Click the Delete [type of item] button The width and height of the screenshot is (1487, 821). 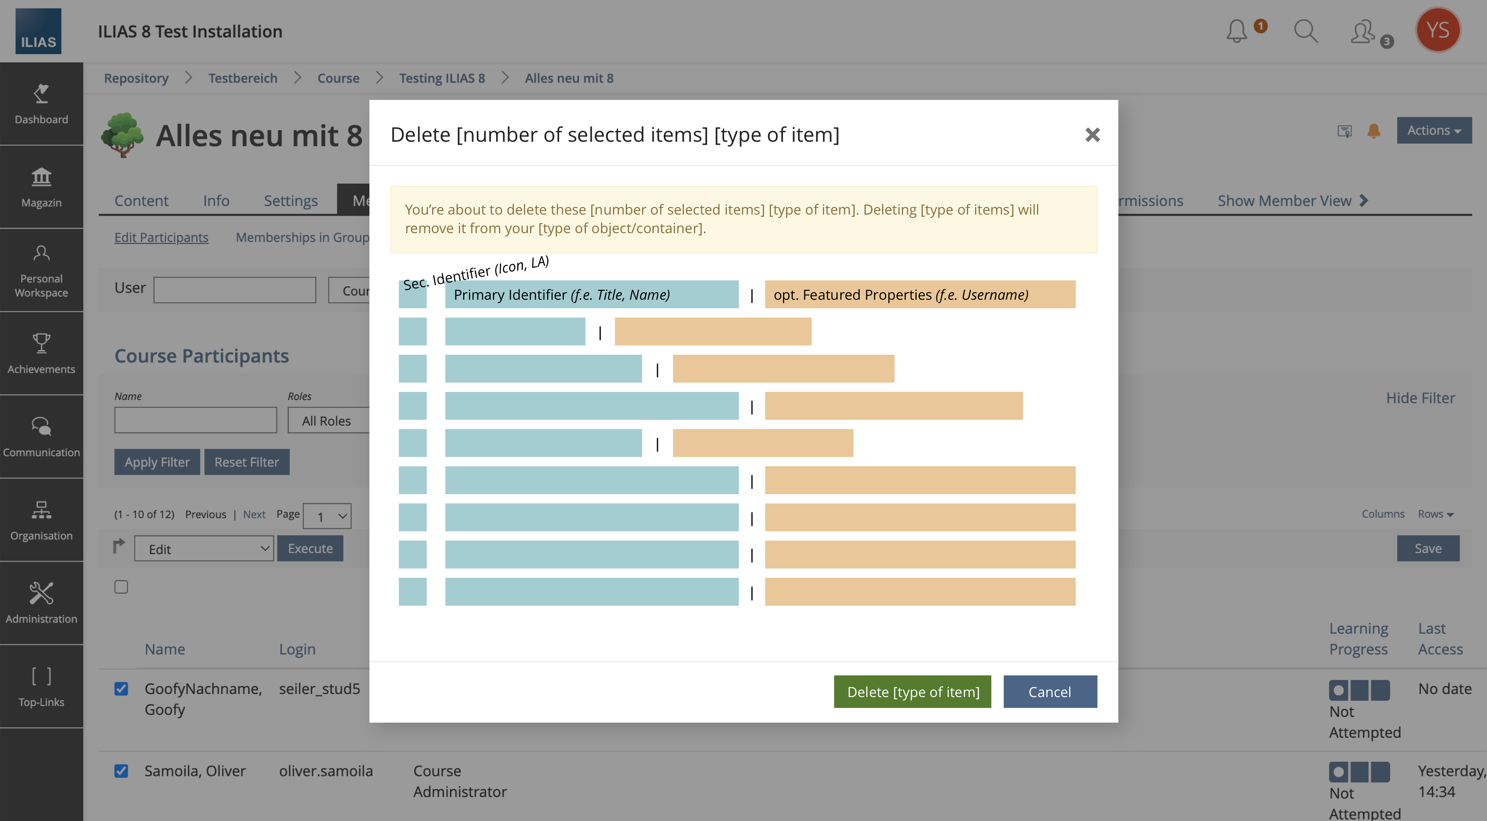pos(912,692)
